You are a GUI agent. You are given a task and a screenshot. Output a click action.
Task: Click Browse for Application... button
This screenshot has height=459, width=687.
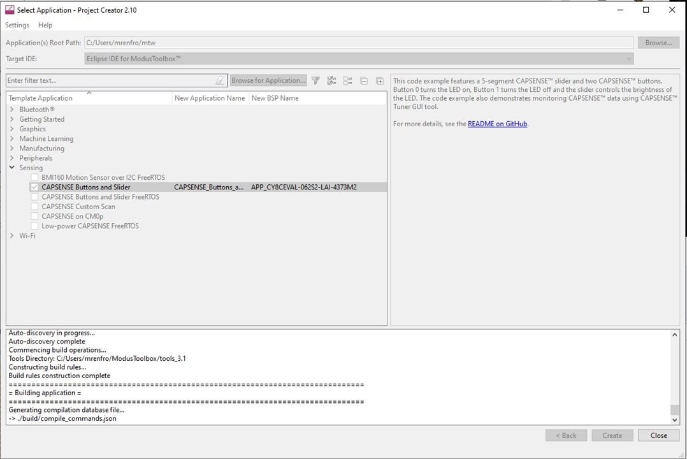point(268,80)
